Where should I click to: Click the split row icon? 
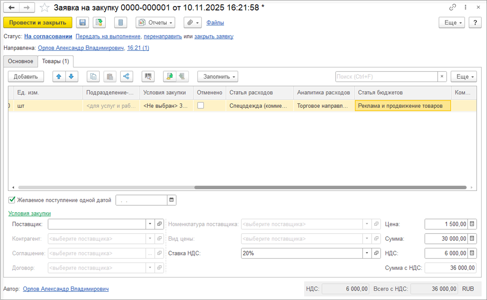pos(126,76)
